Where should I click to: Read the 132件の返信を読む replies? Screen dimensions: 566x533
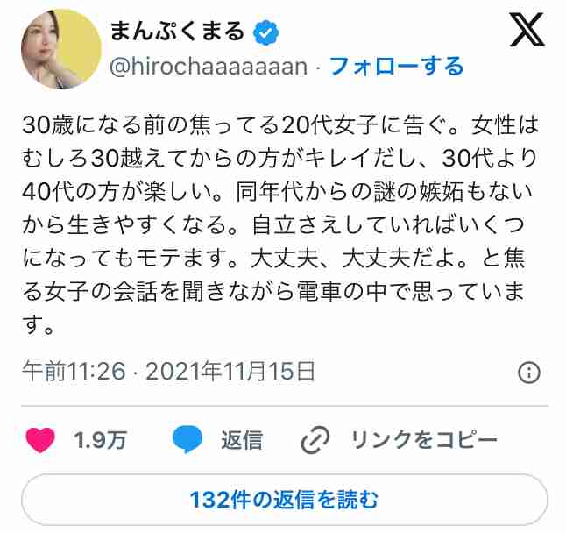tap(284, 500)
